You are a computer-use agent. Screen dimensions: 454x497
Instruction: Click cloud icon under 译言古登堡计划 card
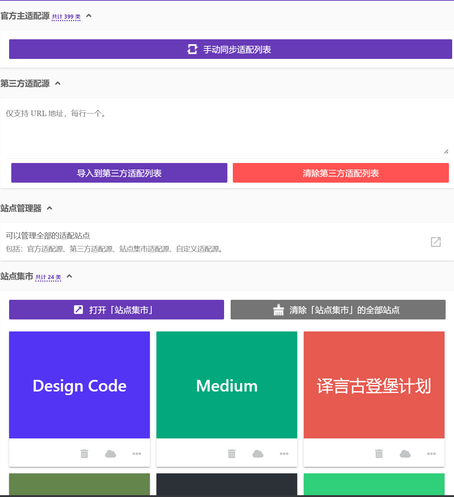pos(405,454)
